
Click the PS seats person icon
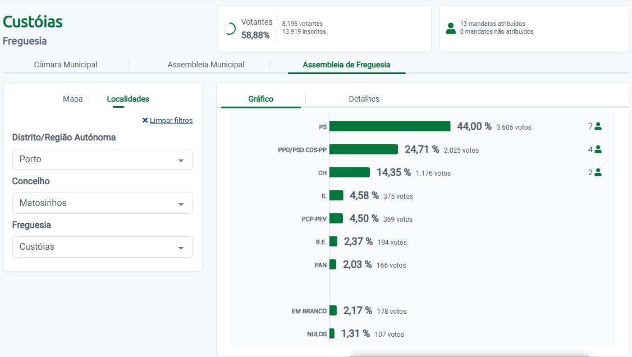[x=598, y=127]
